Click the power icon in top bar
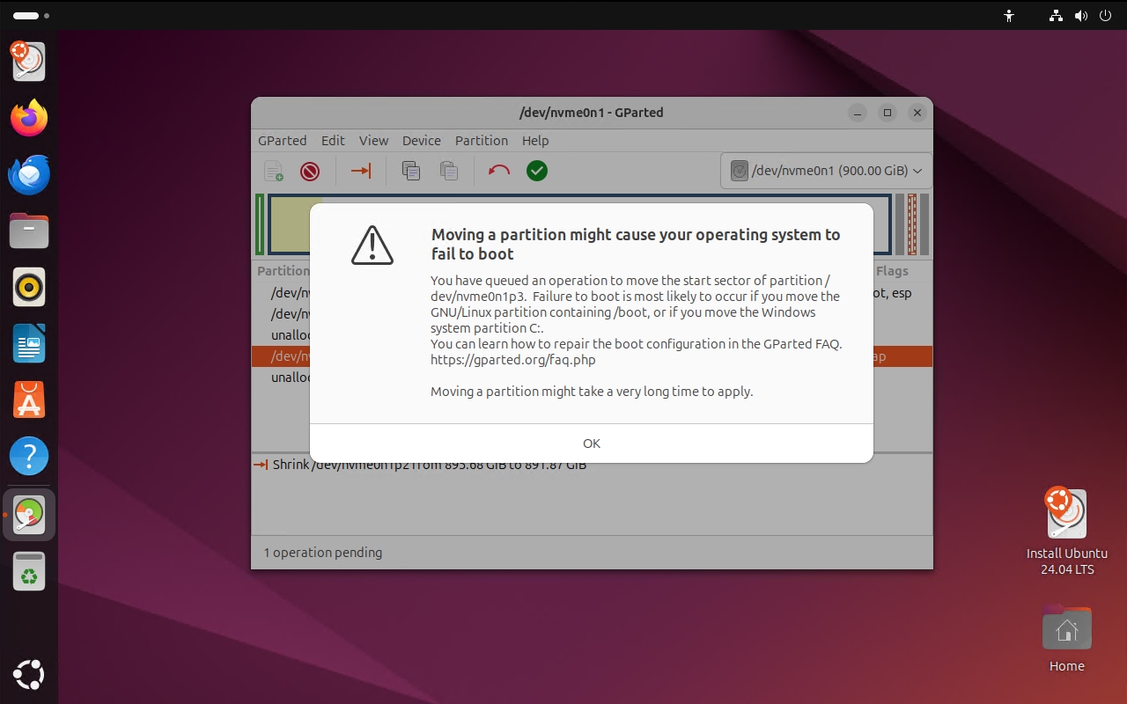Screen dimensions: 1127x704 click(1105, 15)
